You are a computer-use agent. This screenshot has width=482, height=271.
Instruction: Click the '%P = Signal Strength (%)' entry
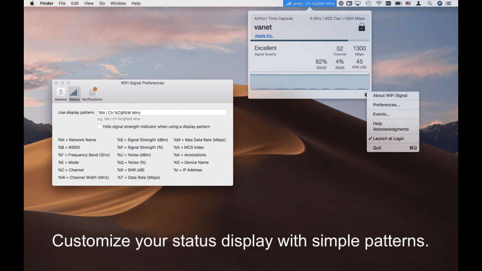(x=140, y=147)
